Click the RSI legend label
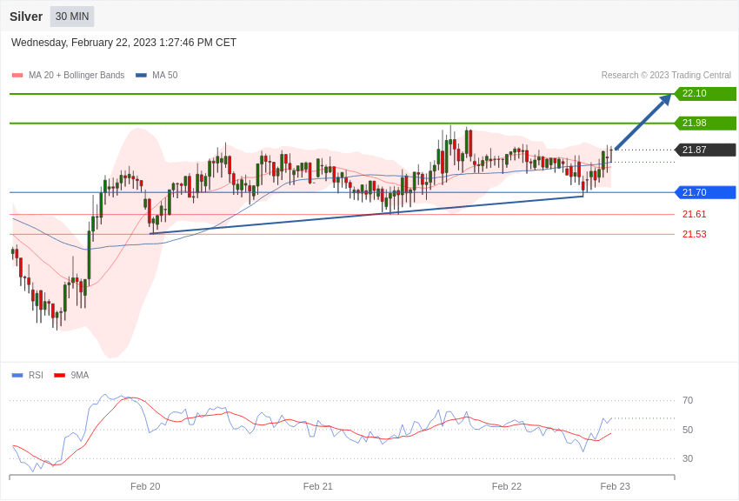Image resolution: width=739 pixels, height=501 pixels. point(36,375)
